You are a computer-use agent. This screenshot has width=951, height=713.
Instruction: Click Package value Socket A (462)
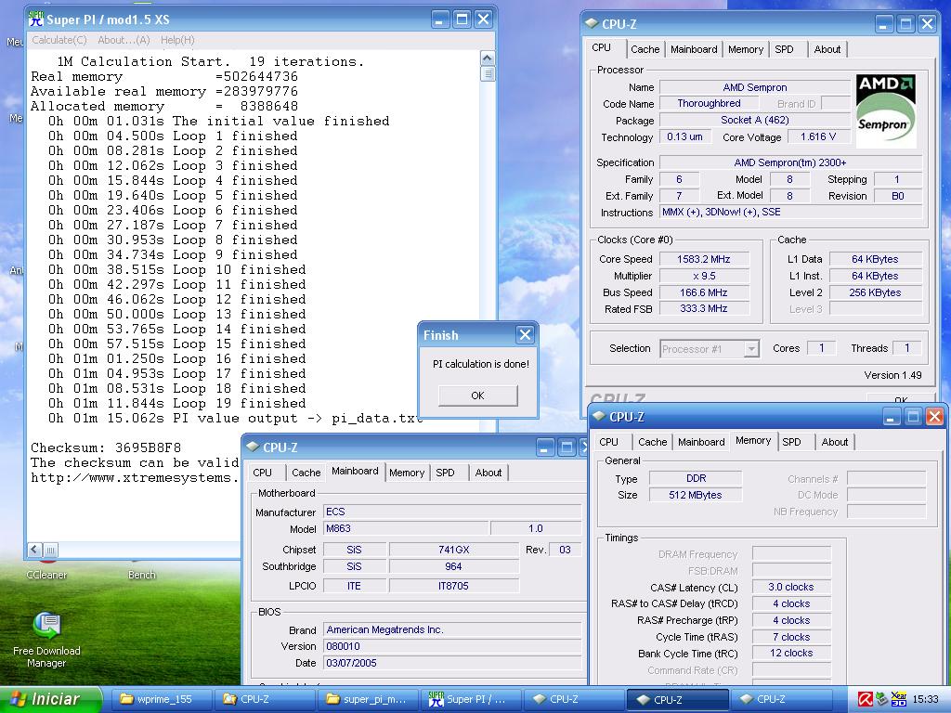pyautogui.click(x=755, y=120)
